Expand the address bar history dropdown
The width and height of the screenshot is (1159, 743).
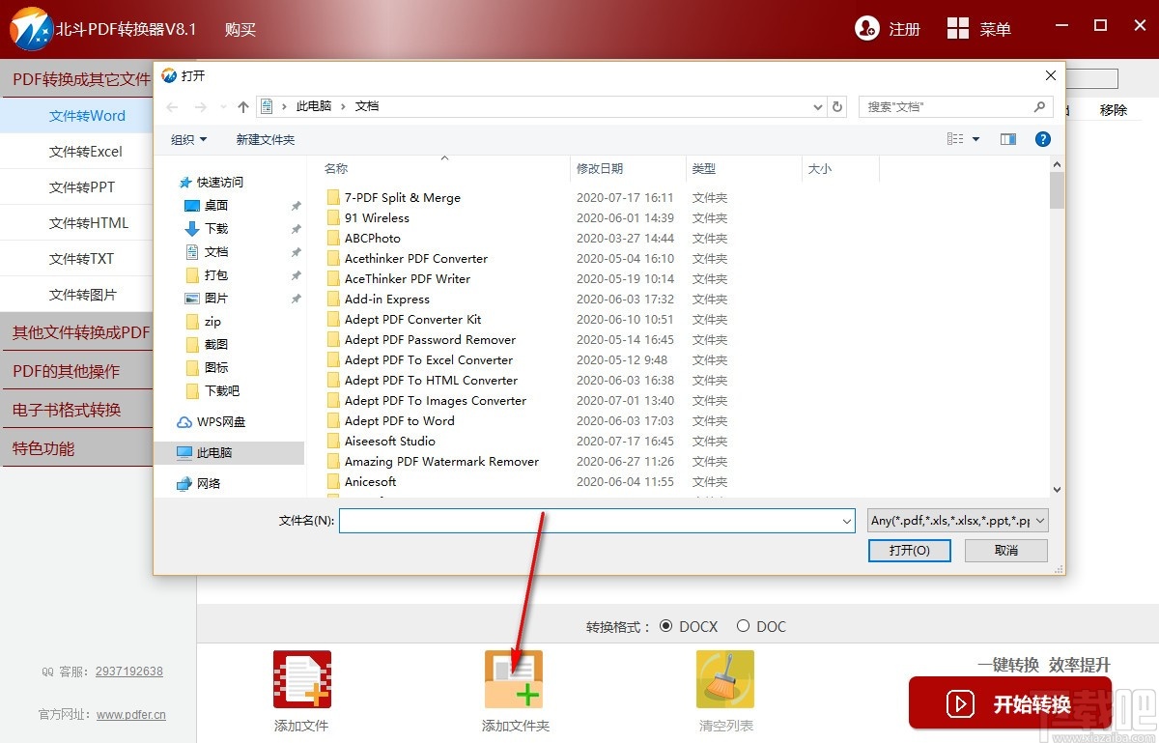pyautogui.click(x=817, y=106)
